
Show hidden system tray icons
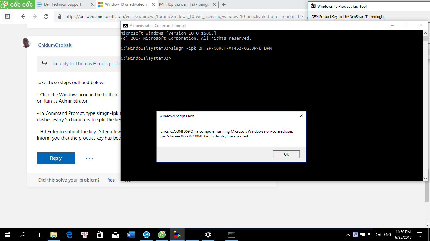pos(348,235)
